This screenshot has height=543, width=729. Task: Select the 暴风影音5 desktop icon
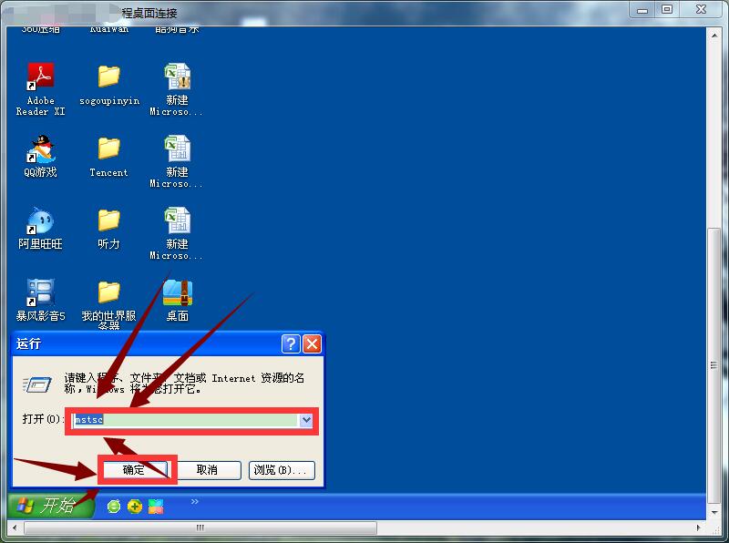tap(40, 293)
